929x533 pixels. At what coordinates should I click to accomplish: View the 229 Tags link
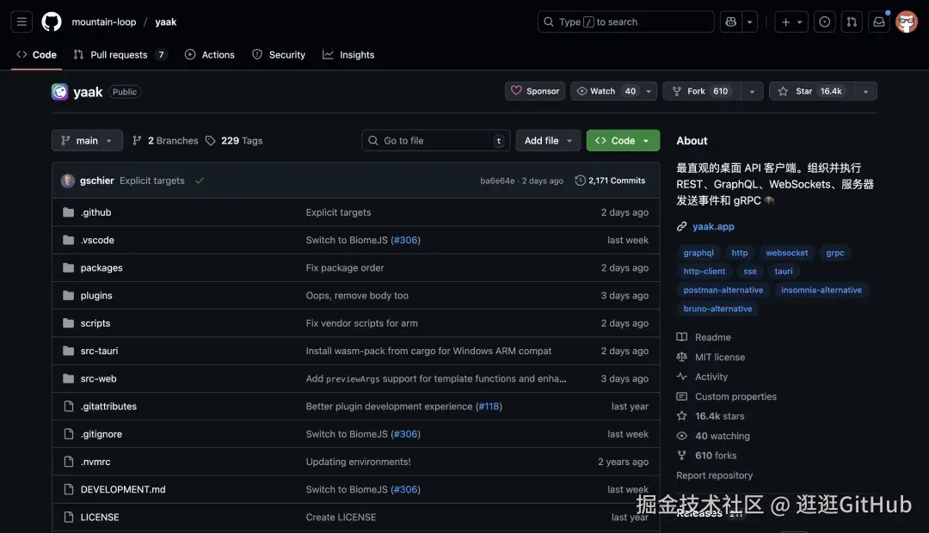tap(234, 140)
